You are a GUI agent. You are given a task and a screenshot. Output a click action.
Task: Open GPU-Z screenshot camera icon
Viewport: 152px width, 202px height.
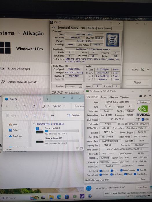click(141, 96)
